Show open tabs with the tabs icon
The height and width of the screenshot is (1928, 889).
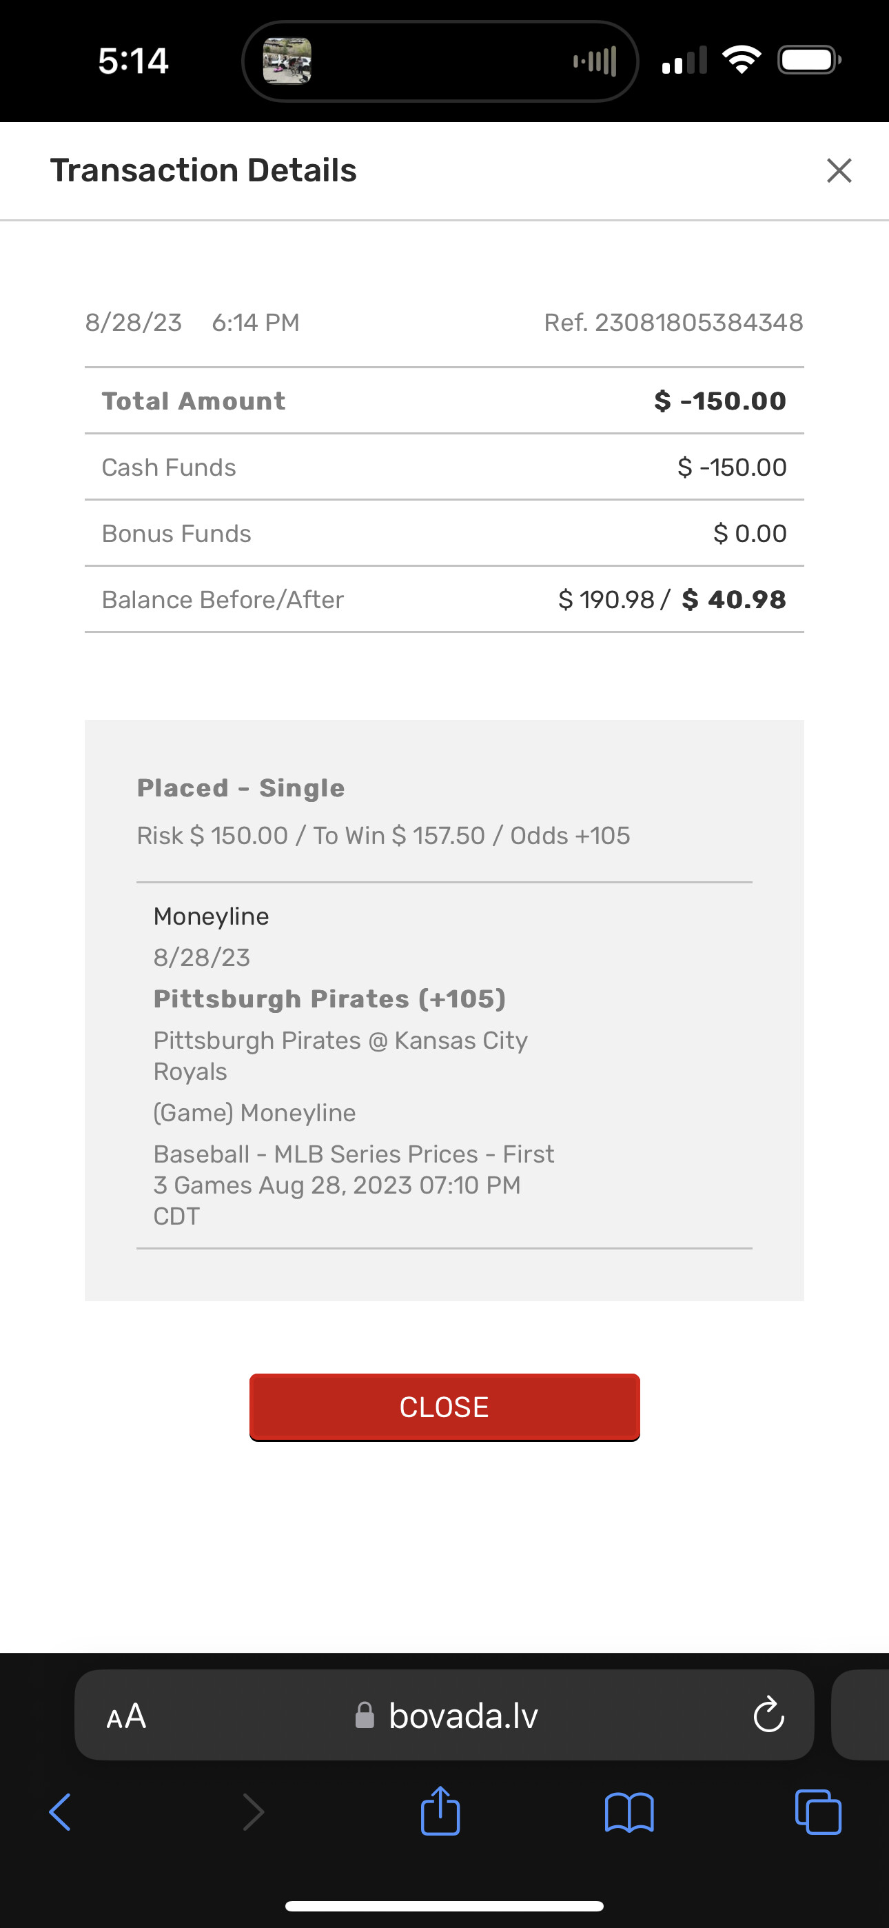[x=818, y=1812]
